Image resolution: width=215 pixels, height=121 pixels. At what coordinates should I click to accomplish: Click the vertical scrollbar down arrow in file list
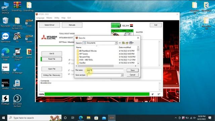tap(138, 63)
